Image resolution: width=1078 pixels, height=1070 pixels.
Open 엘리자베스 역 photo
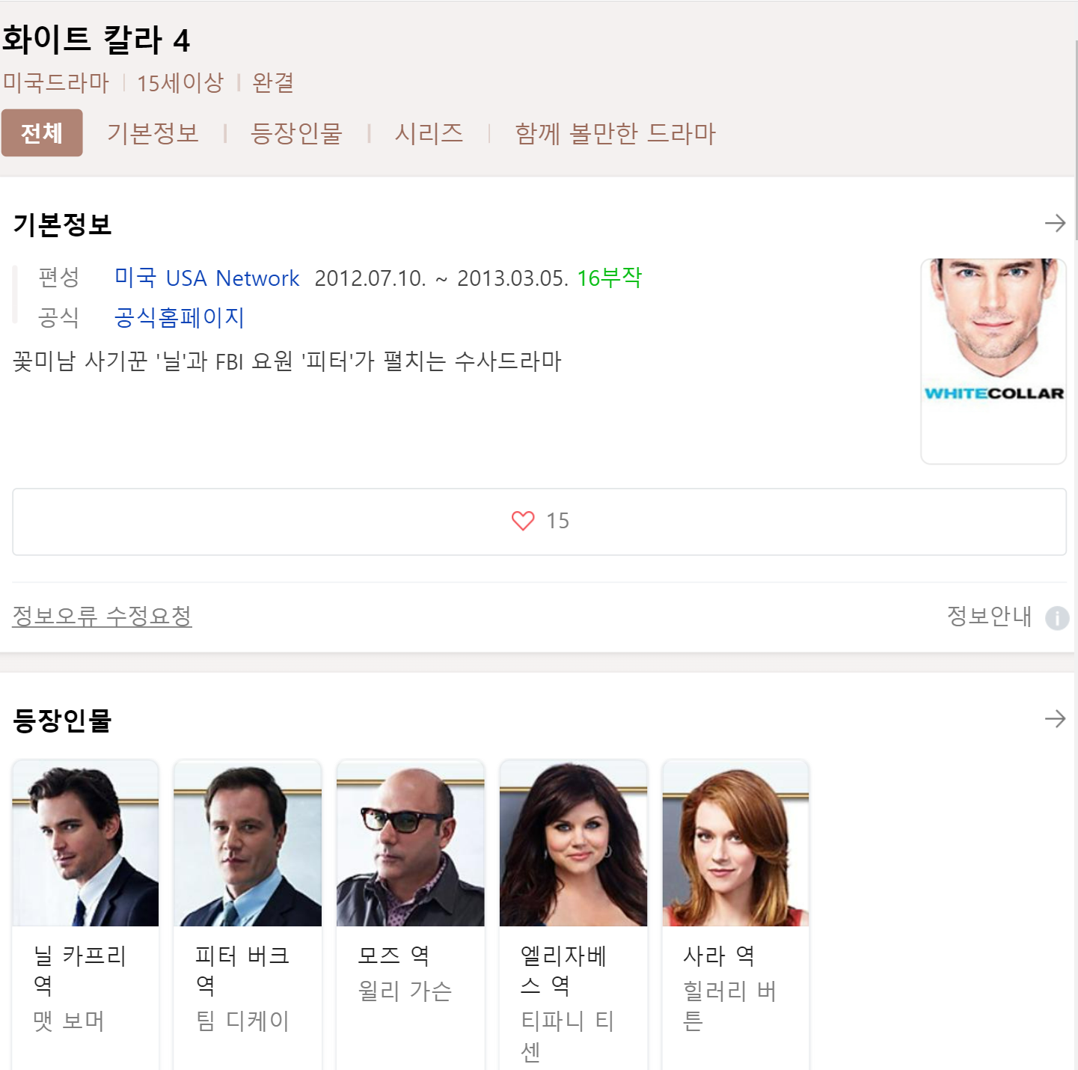pos(574,843)
